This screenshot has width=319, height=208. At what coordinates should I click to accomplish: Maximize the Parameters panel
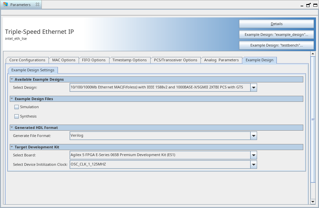tap(315, 5)
